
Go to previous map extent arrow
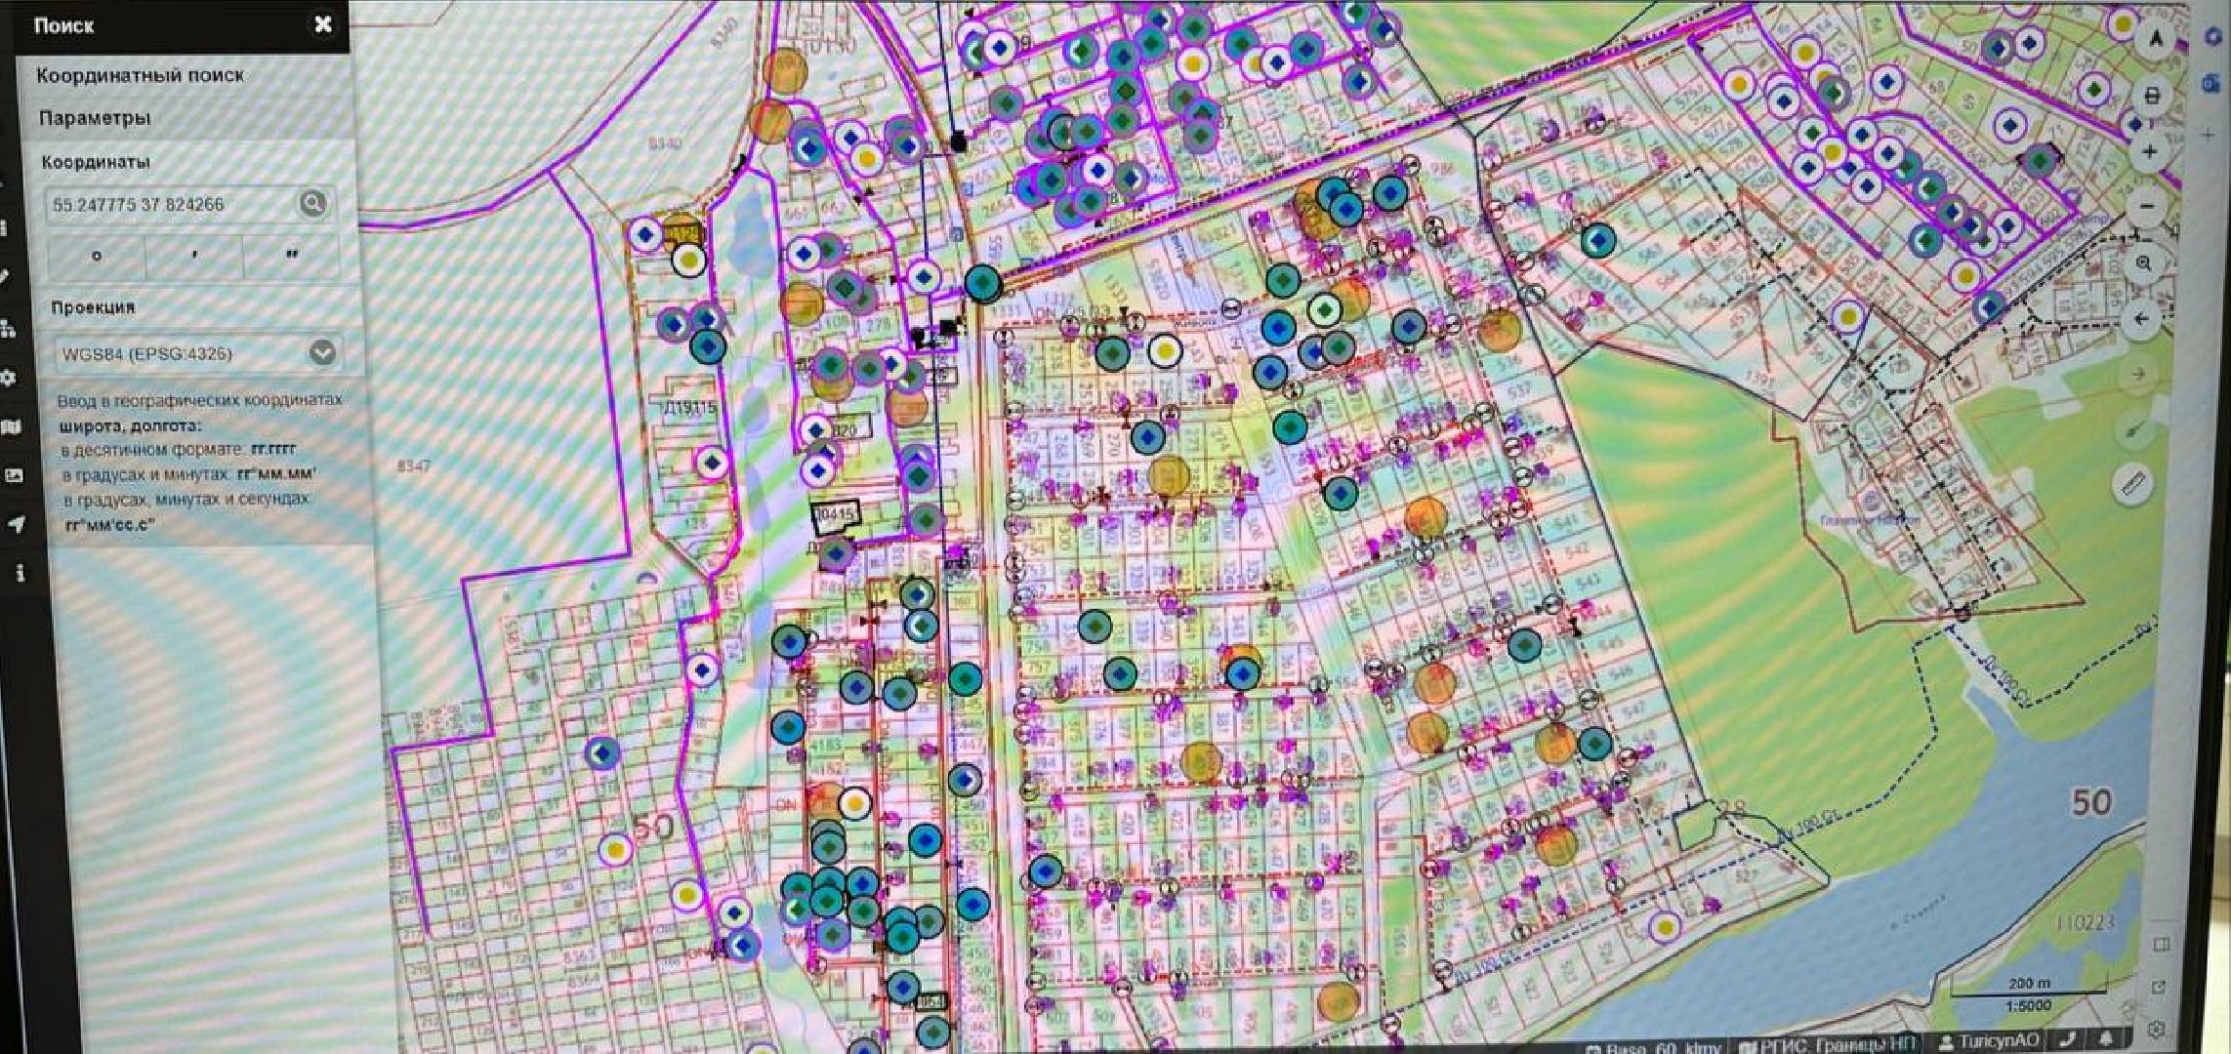(2141, 319)
